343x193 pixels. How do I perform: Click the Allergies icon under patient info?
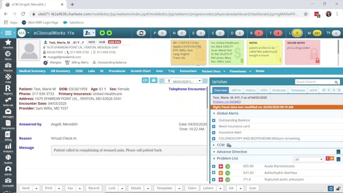46,63
